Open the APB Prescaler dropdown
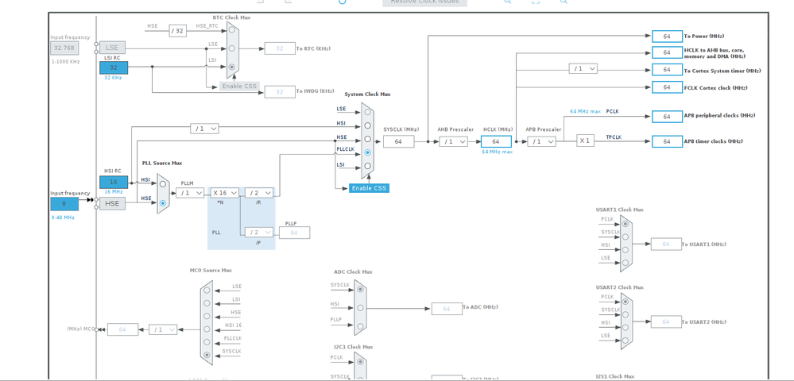 541,141
